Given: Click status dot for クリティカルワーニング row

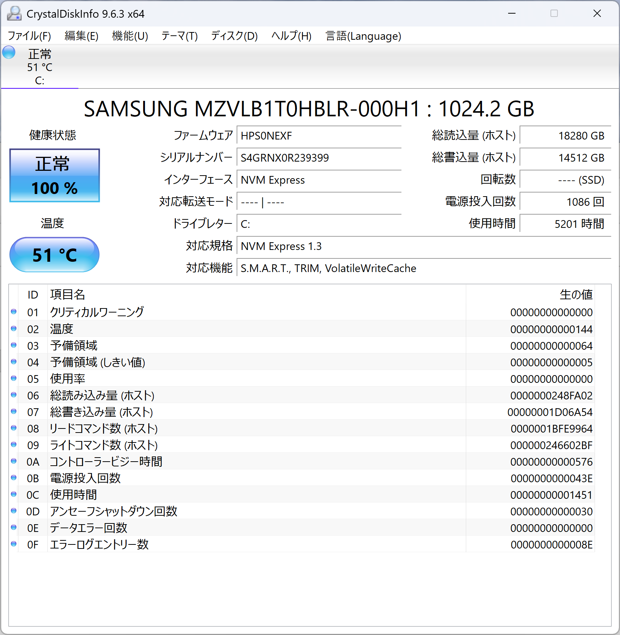Looking at the screenshot, I should tap(14, 312).
